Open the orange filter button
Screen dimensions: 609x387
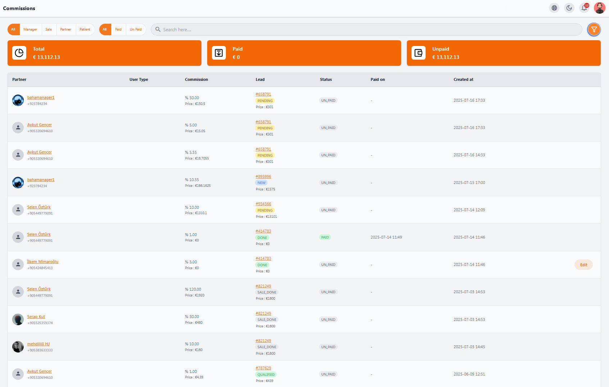594,29
